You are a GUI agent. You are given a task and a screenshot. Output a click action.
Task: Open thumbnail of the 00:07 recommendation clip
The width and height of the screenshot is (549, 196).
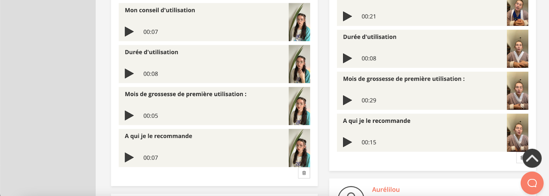click(x=299, y=148)
